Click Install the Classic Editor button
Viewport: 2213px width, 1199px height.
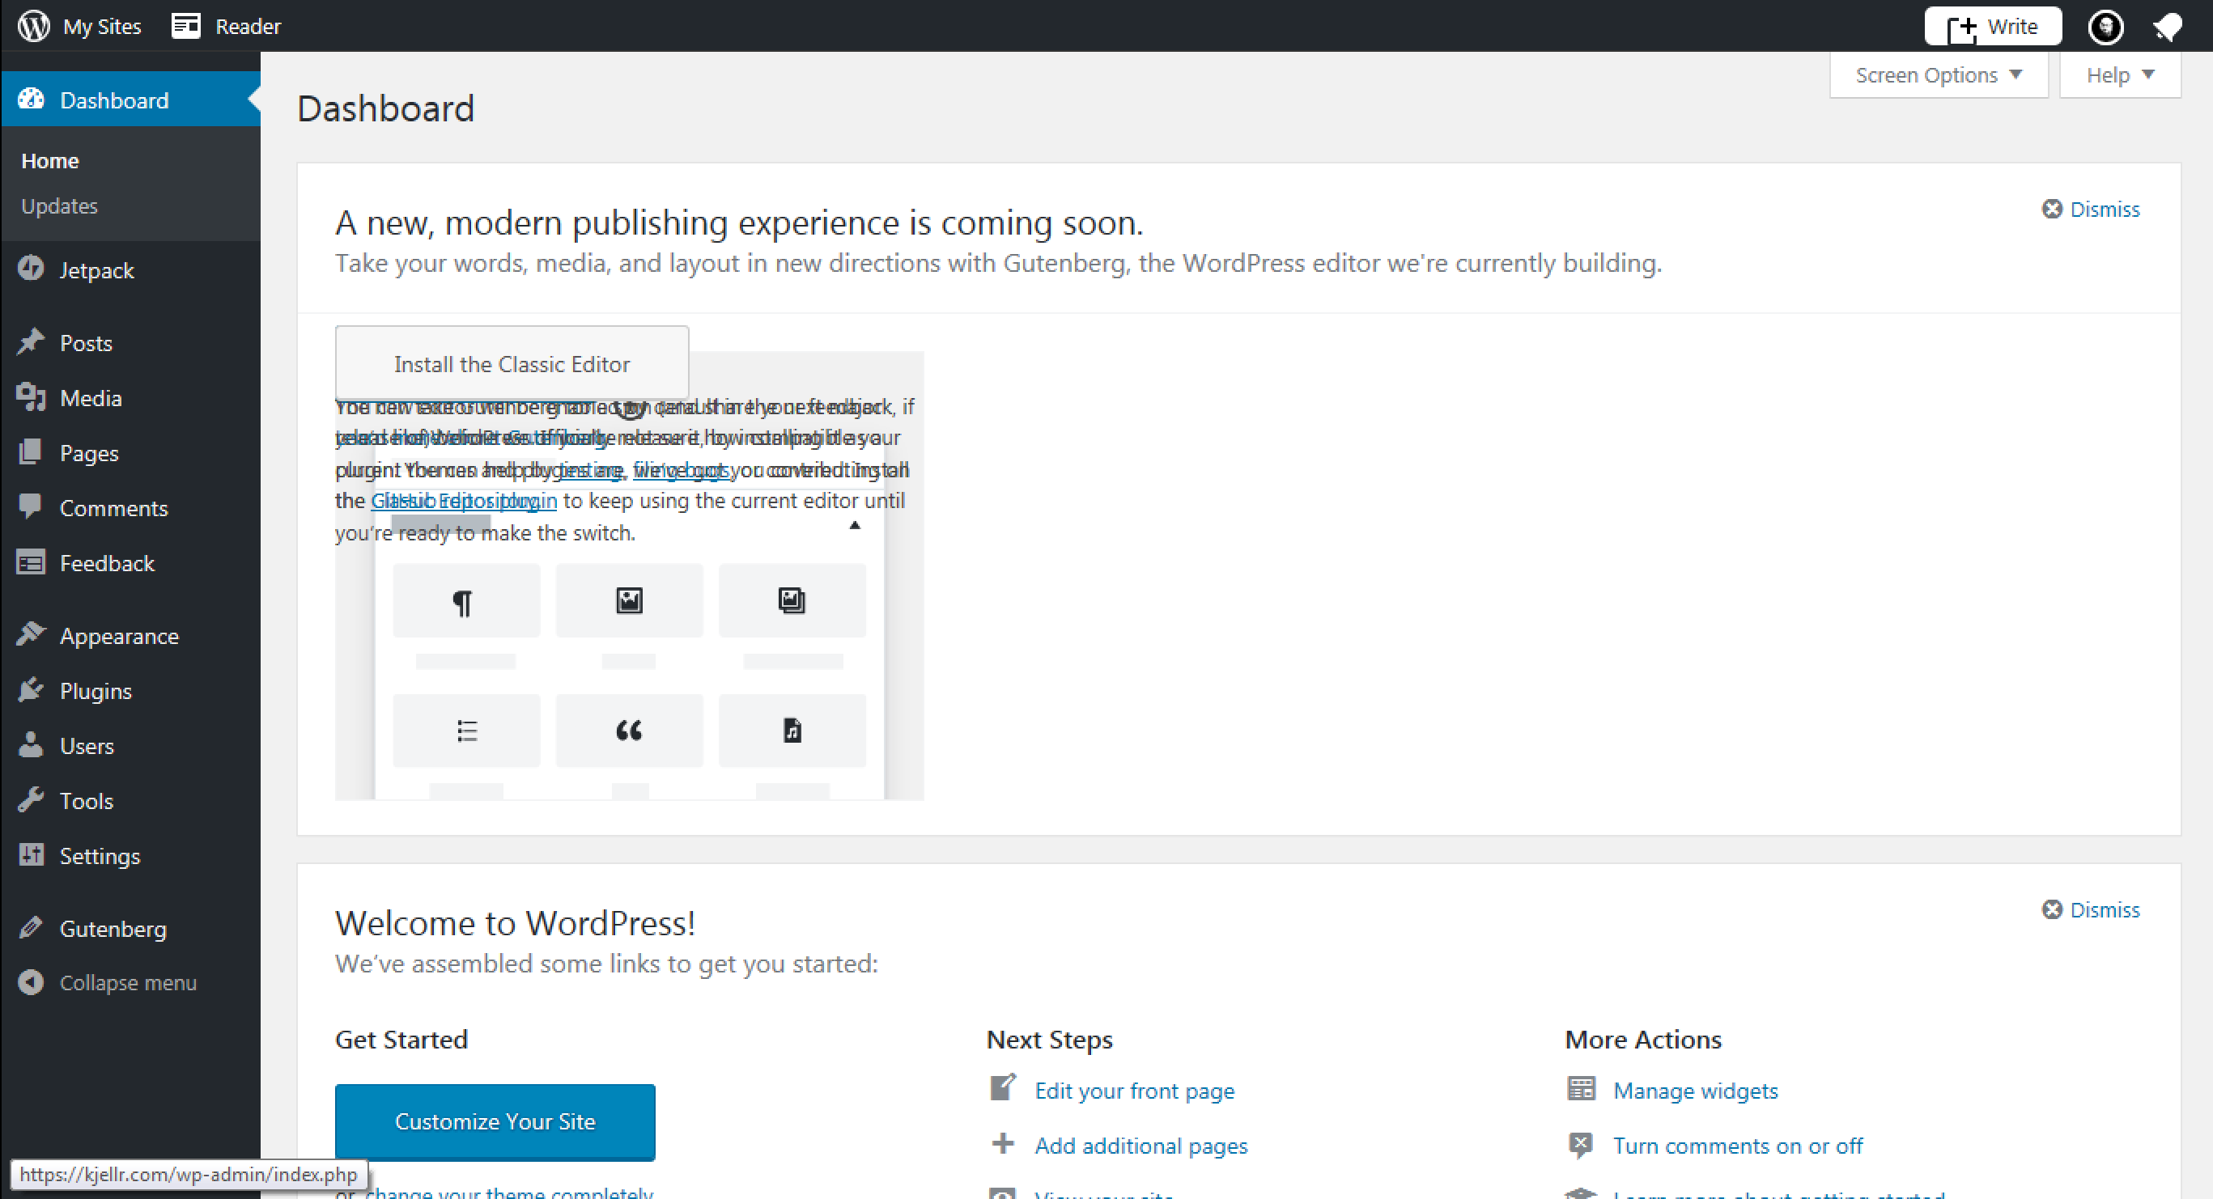[512, 362]
